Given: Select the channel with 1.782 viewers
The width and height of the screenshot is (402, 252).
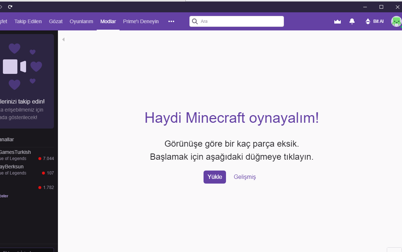Looking at the screenshot, I should pyautogui.click(x=27, y=188).
